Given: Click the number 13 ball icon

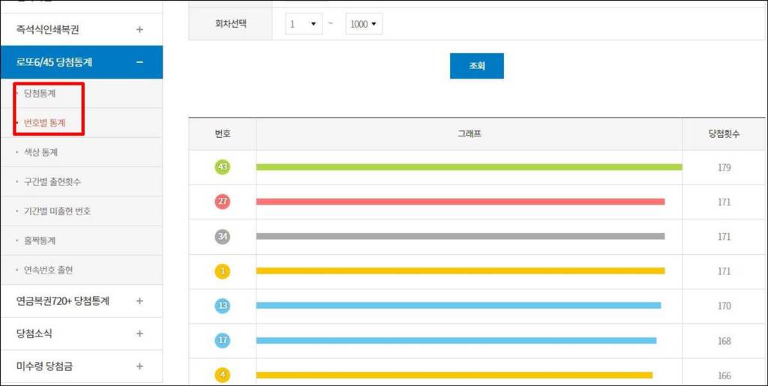Looking at the screenshot, I should [x=222, y=306].
